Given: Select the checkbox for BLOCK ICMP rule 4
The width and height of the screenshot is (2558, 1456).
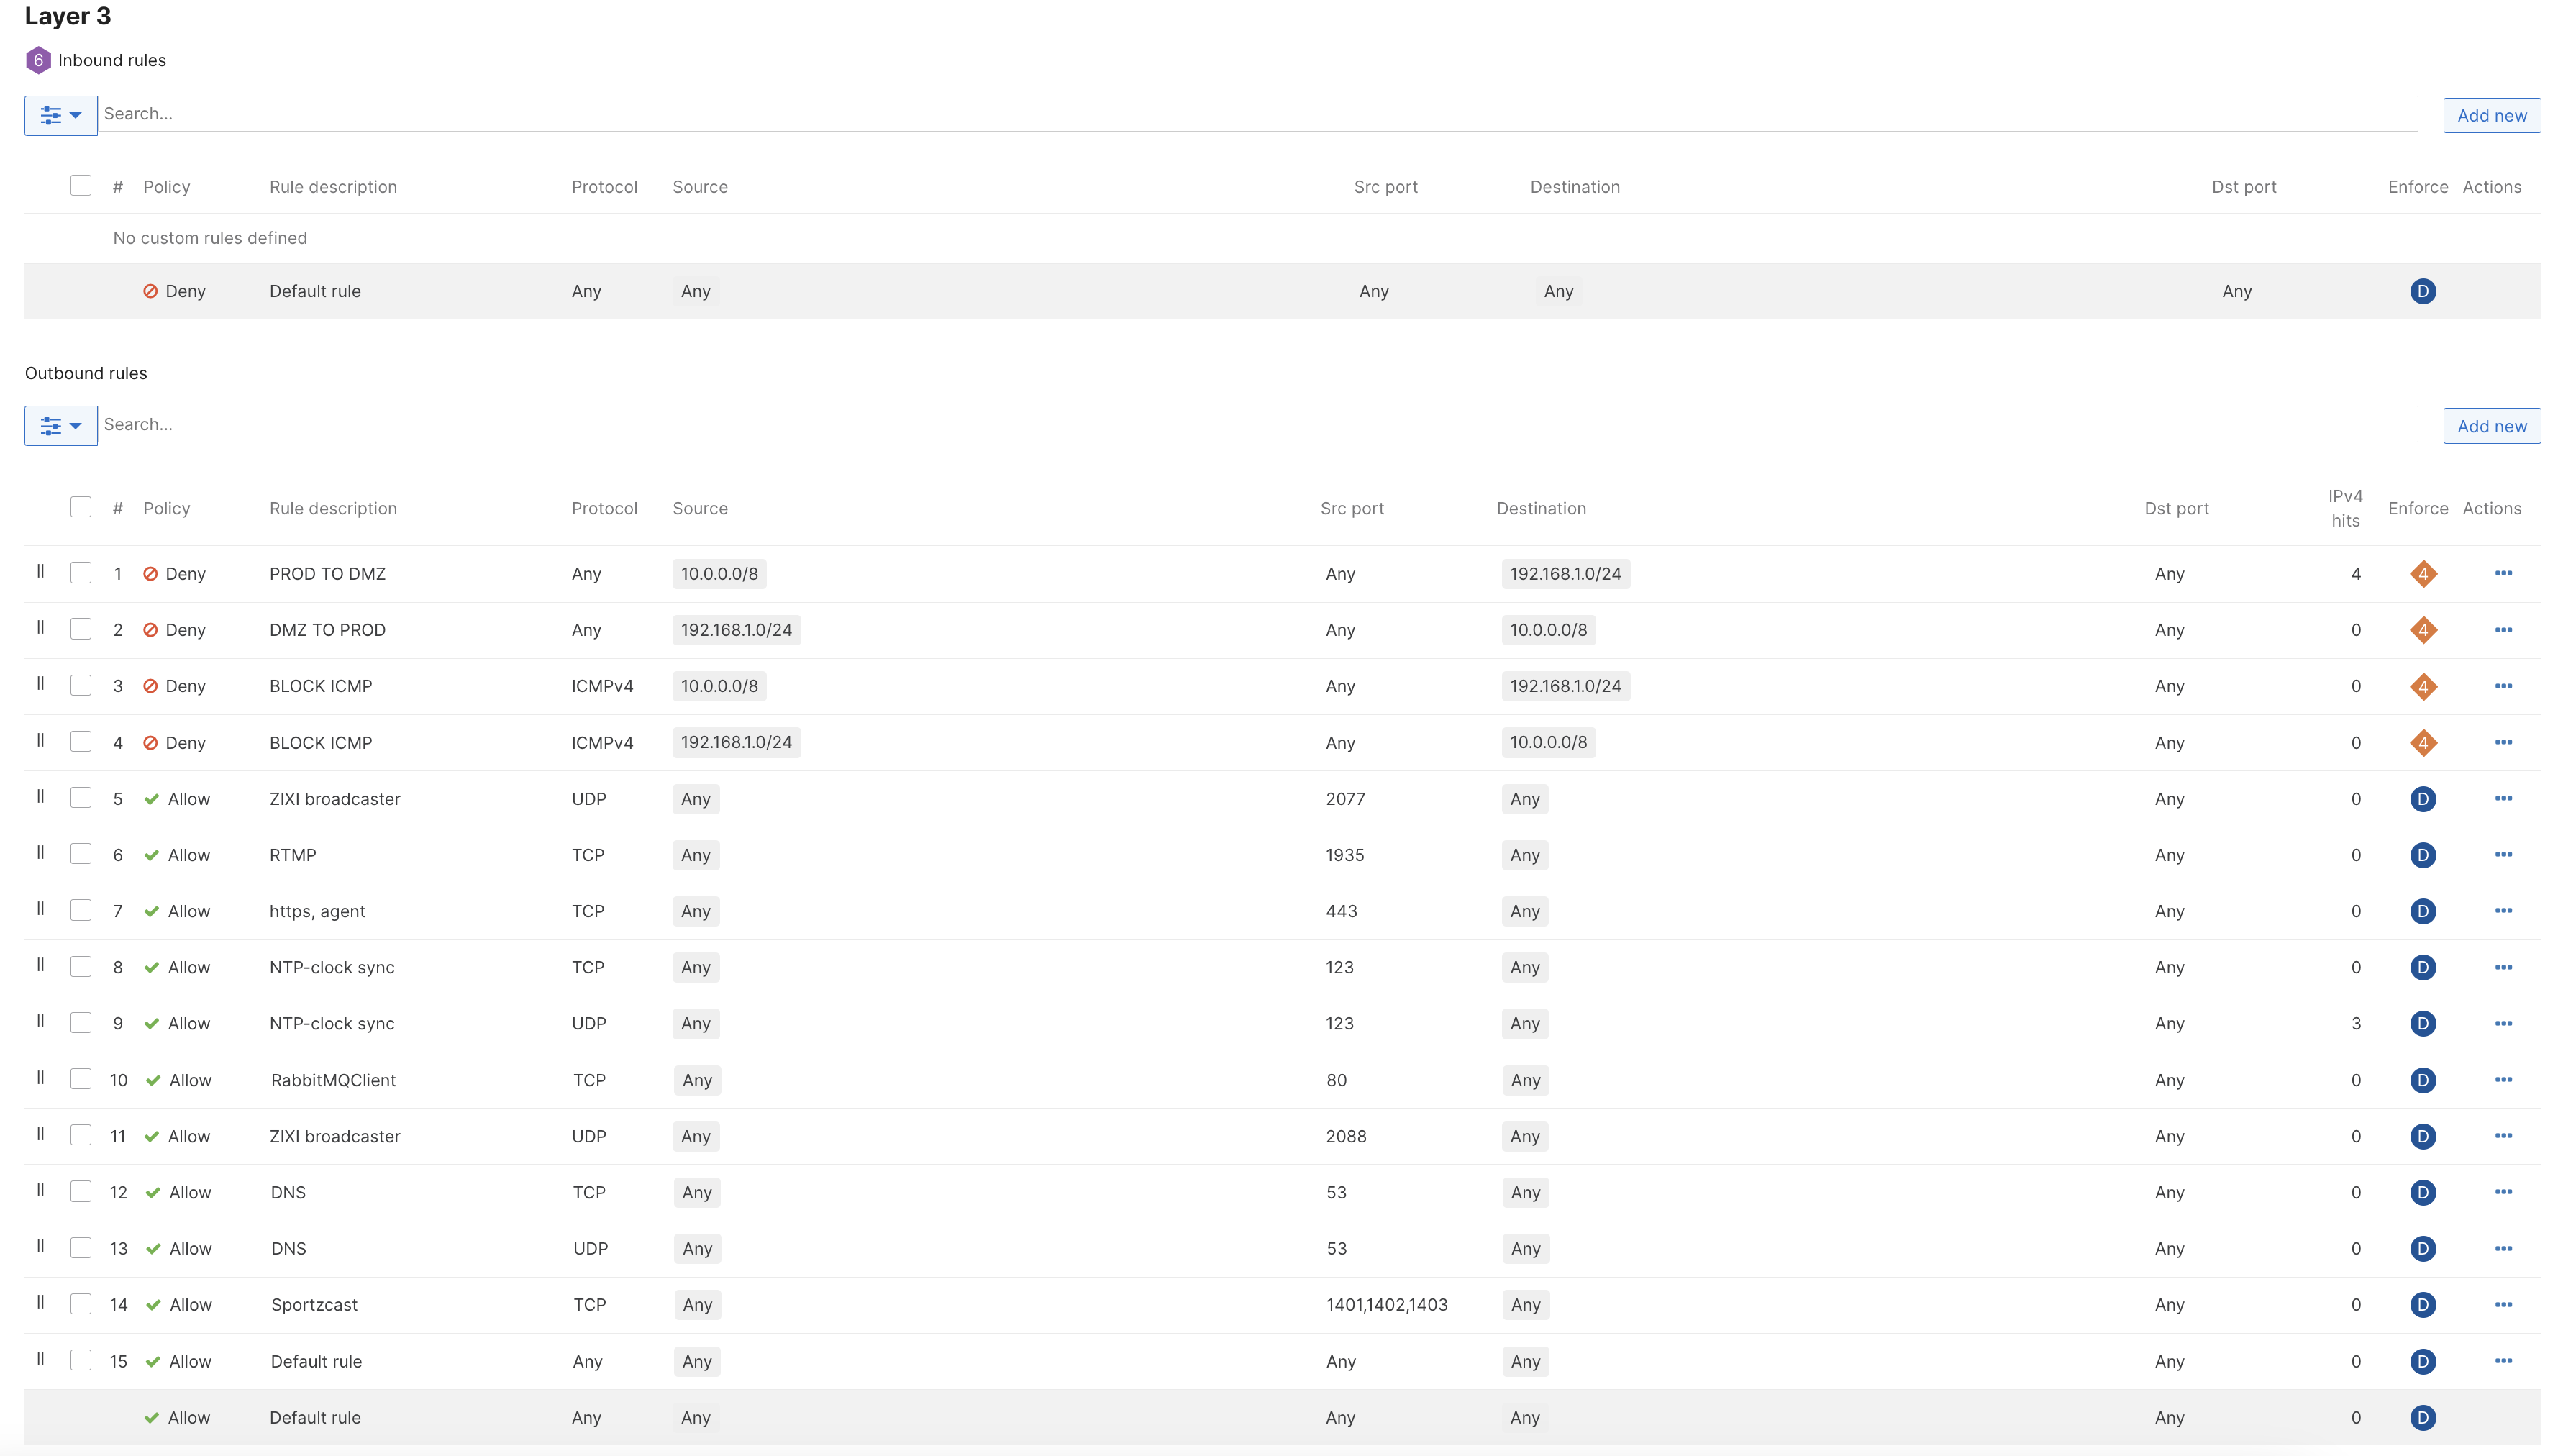Looking at the screenshot, I should click(x=81, y=741).
